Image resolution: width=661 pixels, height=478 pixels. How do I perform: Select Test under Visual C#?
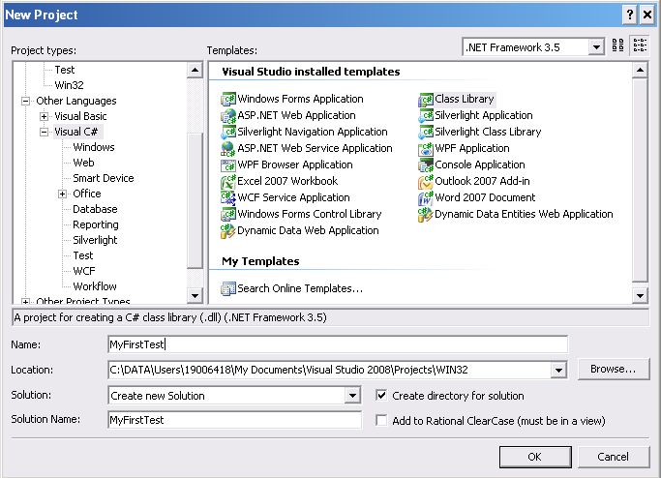point(83,255)
